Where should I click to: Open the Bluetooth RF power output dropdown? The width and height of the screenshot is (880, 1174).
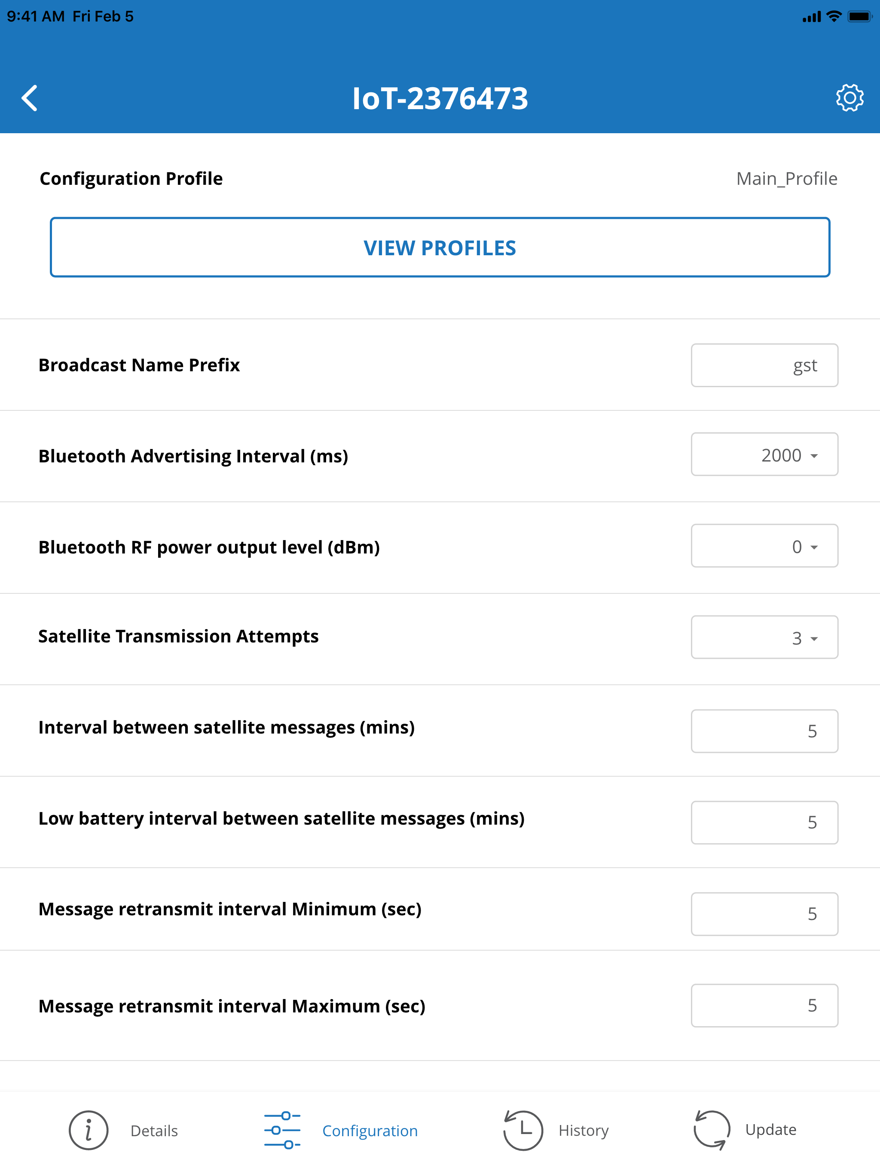[x=764, y=546]
